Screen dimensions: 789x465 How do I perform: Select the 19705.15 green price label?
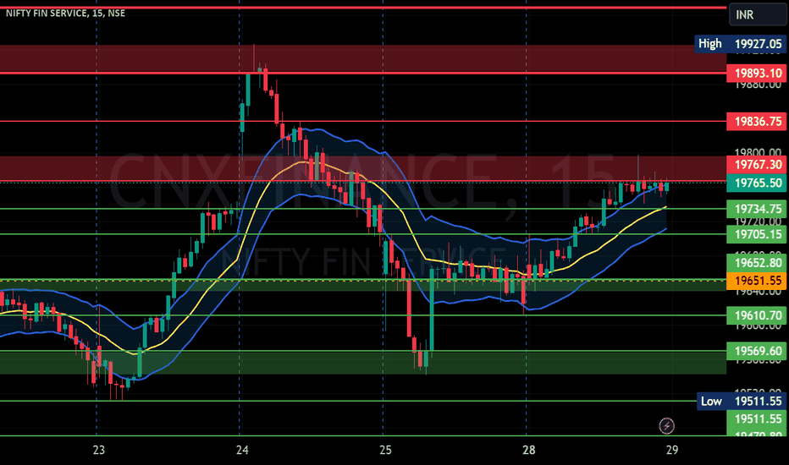pos(758,234)
